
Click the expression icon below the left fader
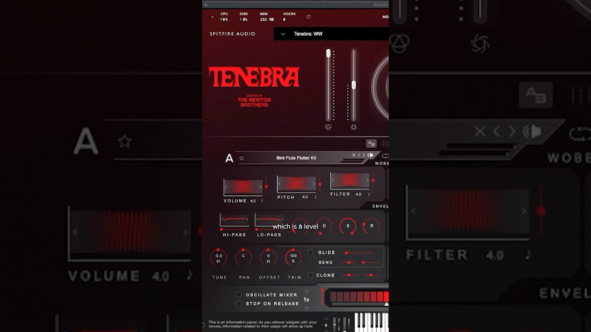tap(328, 127)
